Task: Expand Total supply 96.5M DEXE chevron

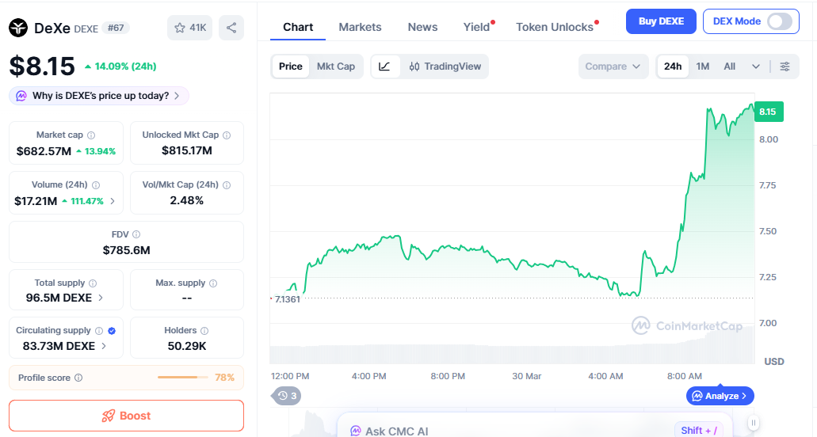Action: 101,298
